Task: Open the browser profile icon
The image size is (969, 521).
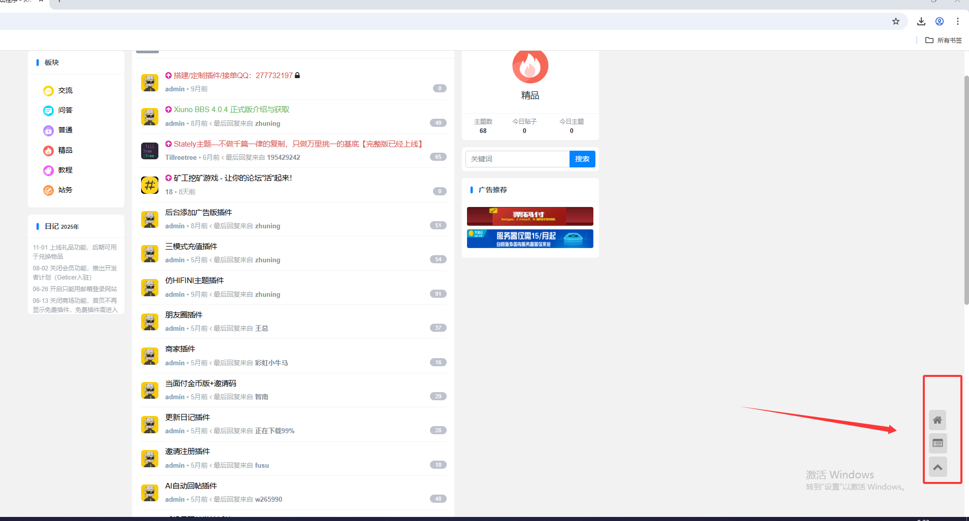Action: click(940, 21)
